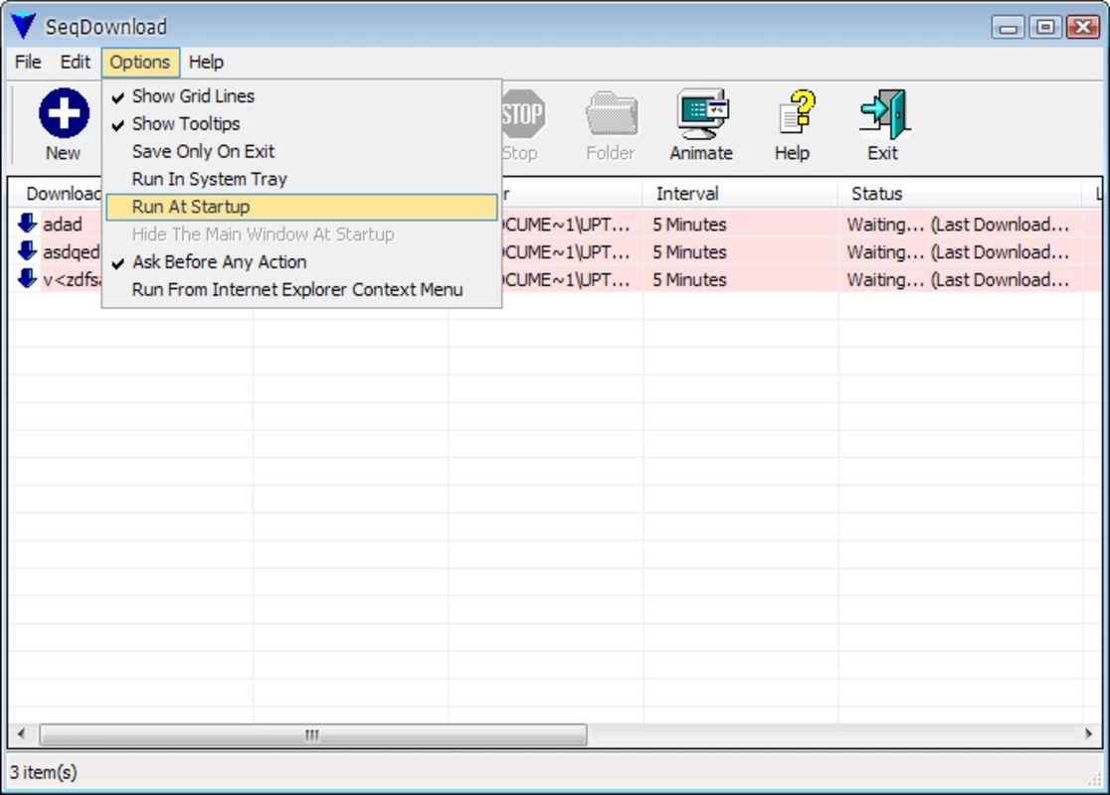Image resolution: width=1110 pixels, height=795 pixels.
Task: Toggle Show Grid Lines option
Action: (x=301, y=96)
